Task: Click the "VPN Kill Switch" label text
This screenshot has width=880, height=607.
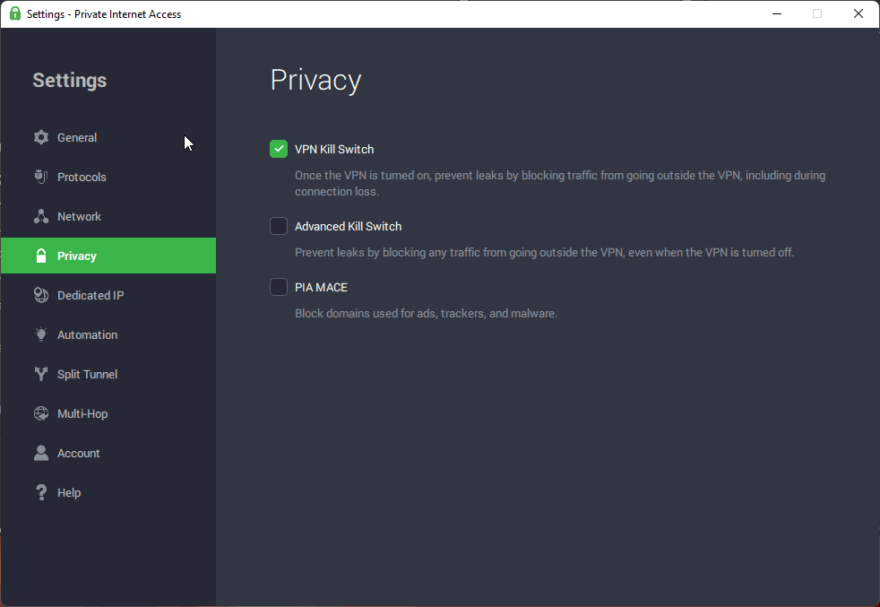Action: pos(334,149)
